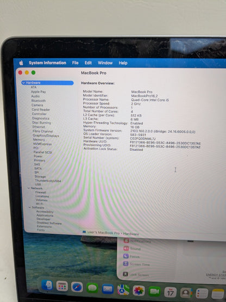
Task: Open Calendar showing 17 in Dock
Action: [x=170, y=292]
